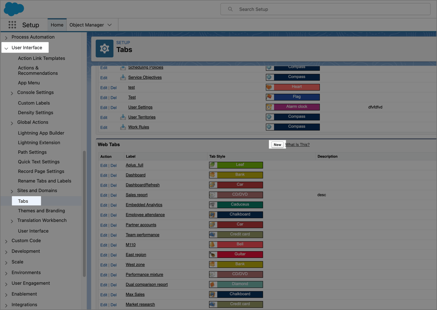The width and height of the screenshot is (437, 310).
Task: Click the Setup gear icon beside Tabs
Action: (104, 48)
